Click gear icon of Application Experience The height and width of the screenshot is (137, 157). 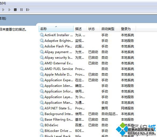coord(42,80)
